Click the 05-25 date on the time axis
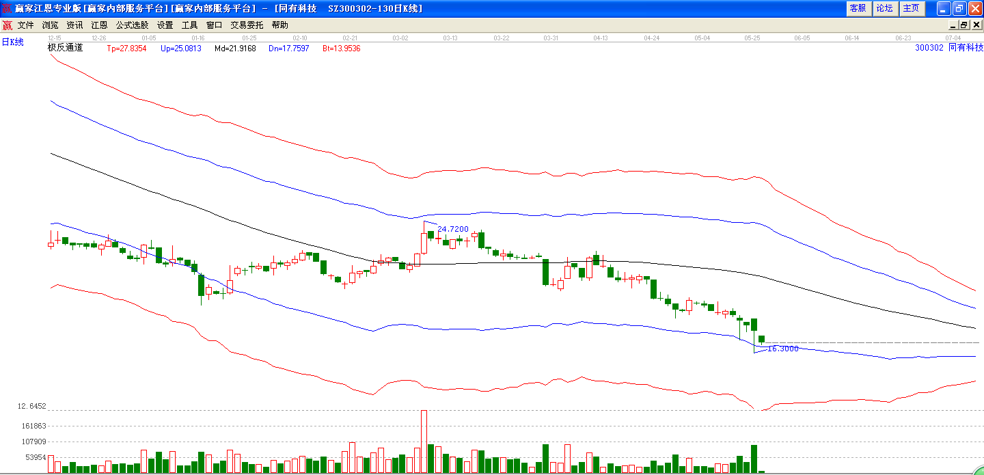The width and height of the screenshot is (984, 475). (x=752, y=38)
